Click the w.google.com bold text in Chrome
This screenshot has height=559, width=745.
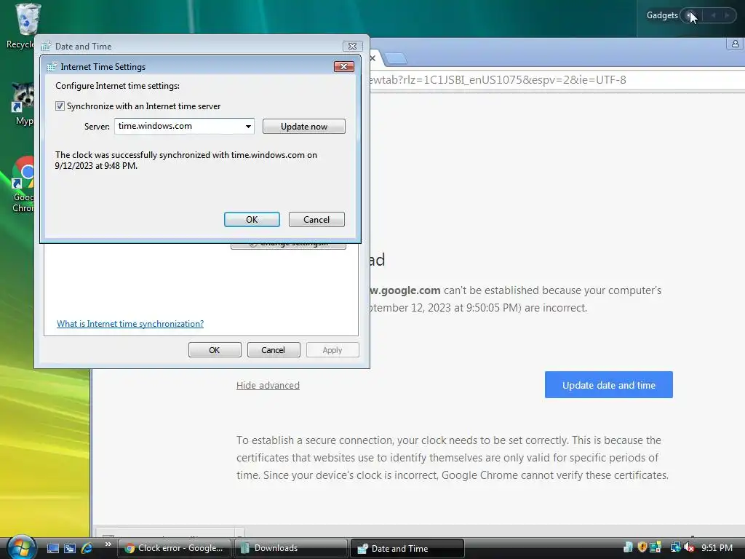tap(405, 290)
